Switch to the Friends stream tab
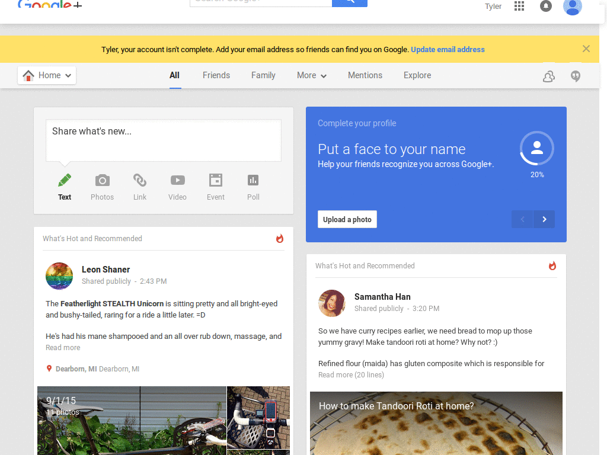This screenshot has height=455, width=607. (216, 75)
